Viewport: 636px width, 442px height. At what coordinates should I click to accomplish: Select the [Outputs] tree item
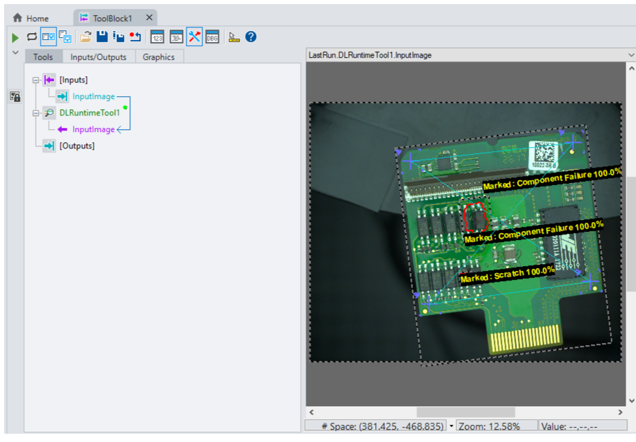[76, 146]
